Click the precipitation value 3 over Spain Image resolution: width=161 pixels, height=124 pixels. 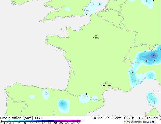(x=62, y=104)
